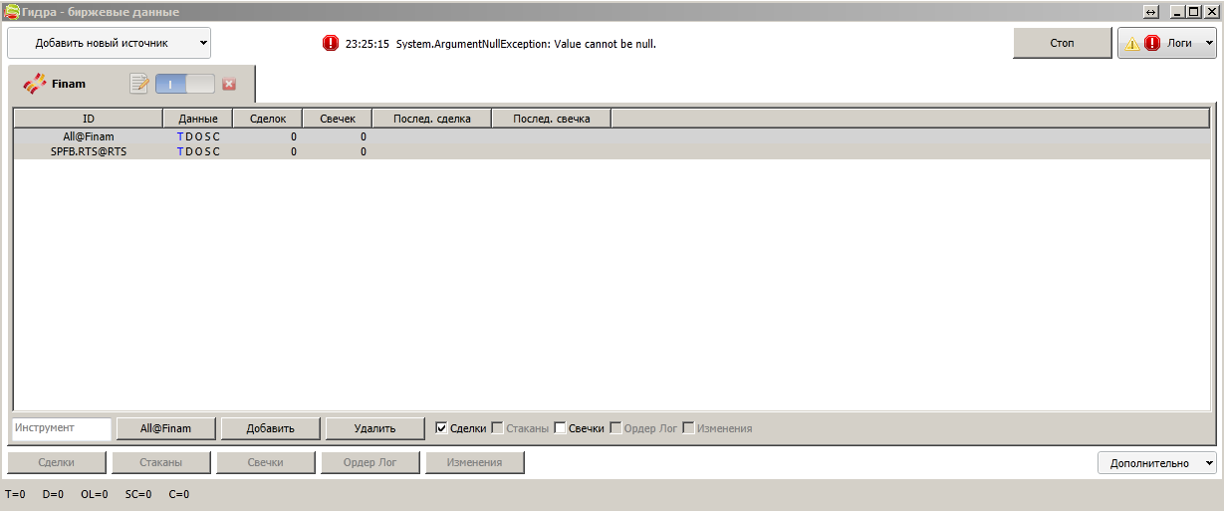
Task: Open the Дополнительно dropdown
Action: [1156, 463]
